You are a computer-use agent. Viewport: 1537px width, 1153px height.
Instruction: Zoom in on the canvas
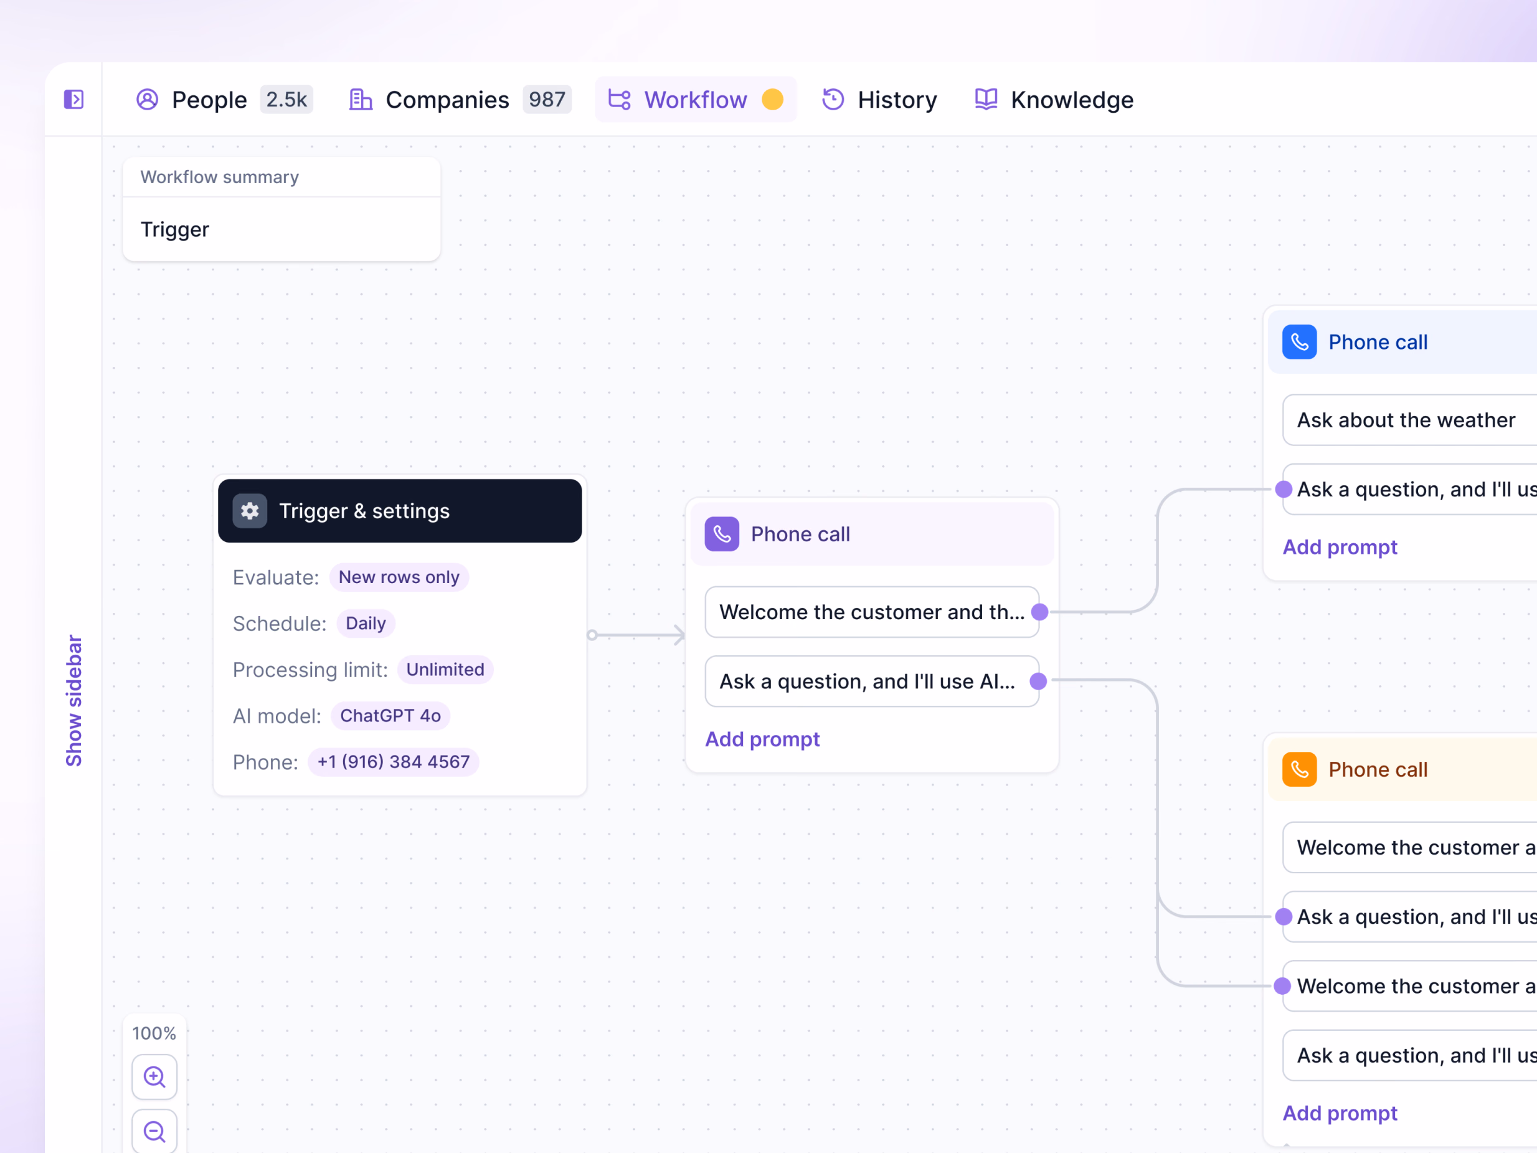(154, 1077)
